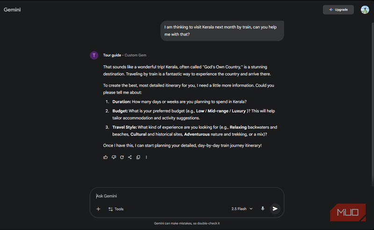Regenerate the response with redo icon

pyautogui.click(x=122, y=157)
